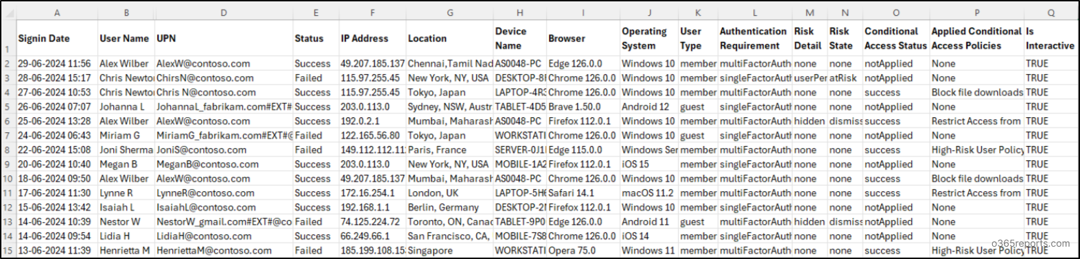Click the 'Is Interactive' header cell
This screenshot has height=259, width=1080.
click(1050, 38)
